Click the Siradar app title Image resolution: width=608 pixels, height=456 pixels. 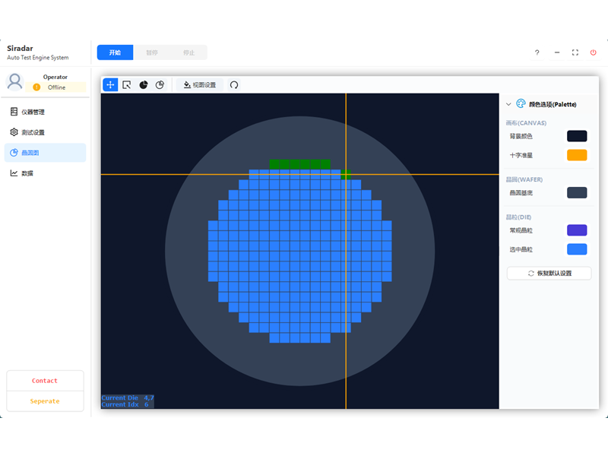[x=20, y=49]
